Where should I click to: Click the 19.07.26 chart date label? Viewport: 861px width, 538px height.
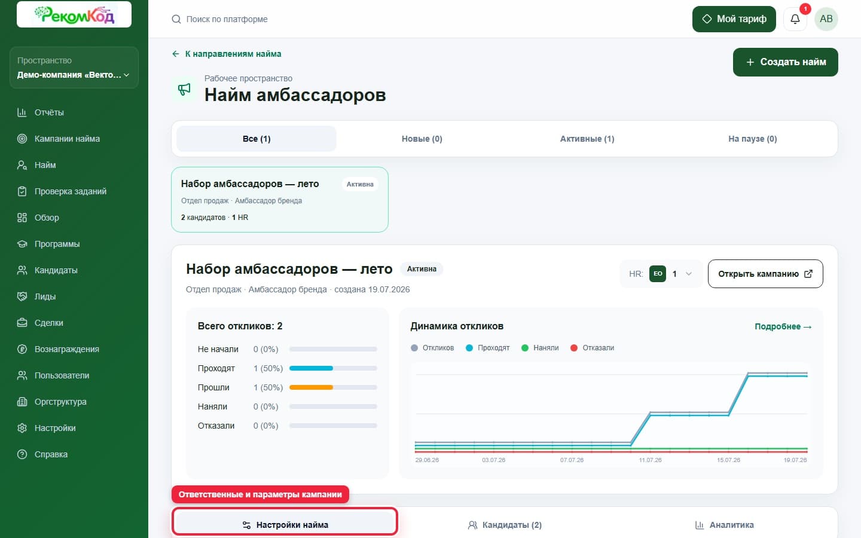(795, 460)
